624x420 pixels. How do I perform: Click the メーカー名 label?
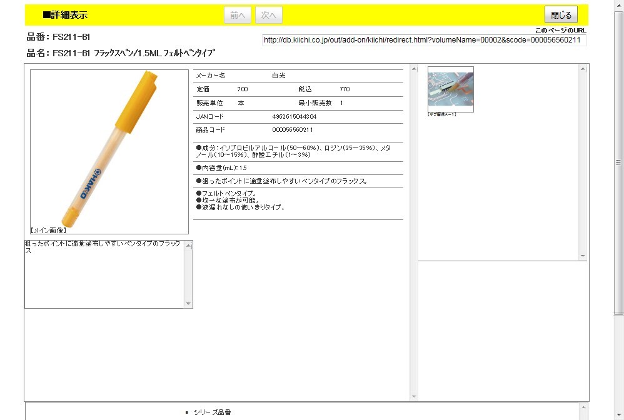211,76
